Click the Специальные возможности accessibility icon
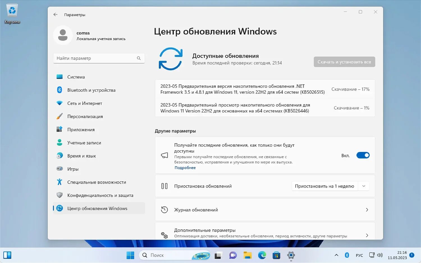This screenshot has width=421, height=263. tap(60, 182)
